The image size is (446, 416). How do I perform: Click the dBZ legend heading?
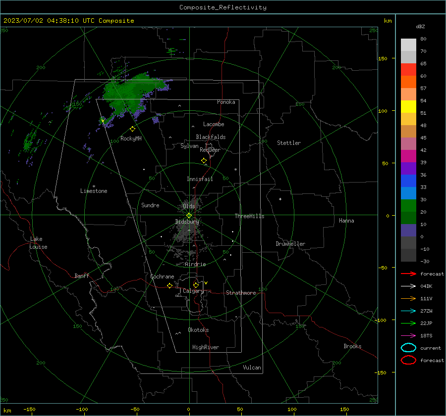point(420,26)
